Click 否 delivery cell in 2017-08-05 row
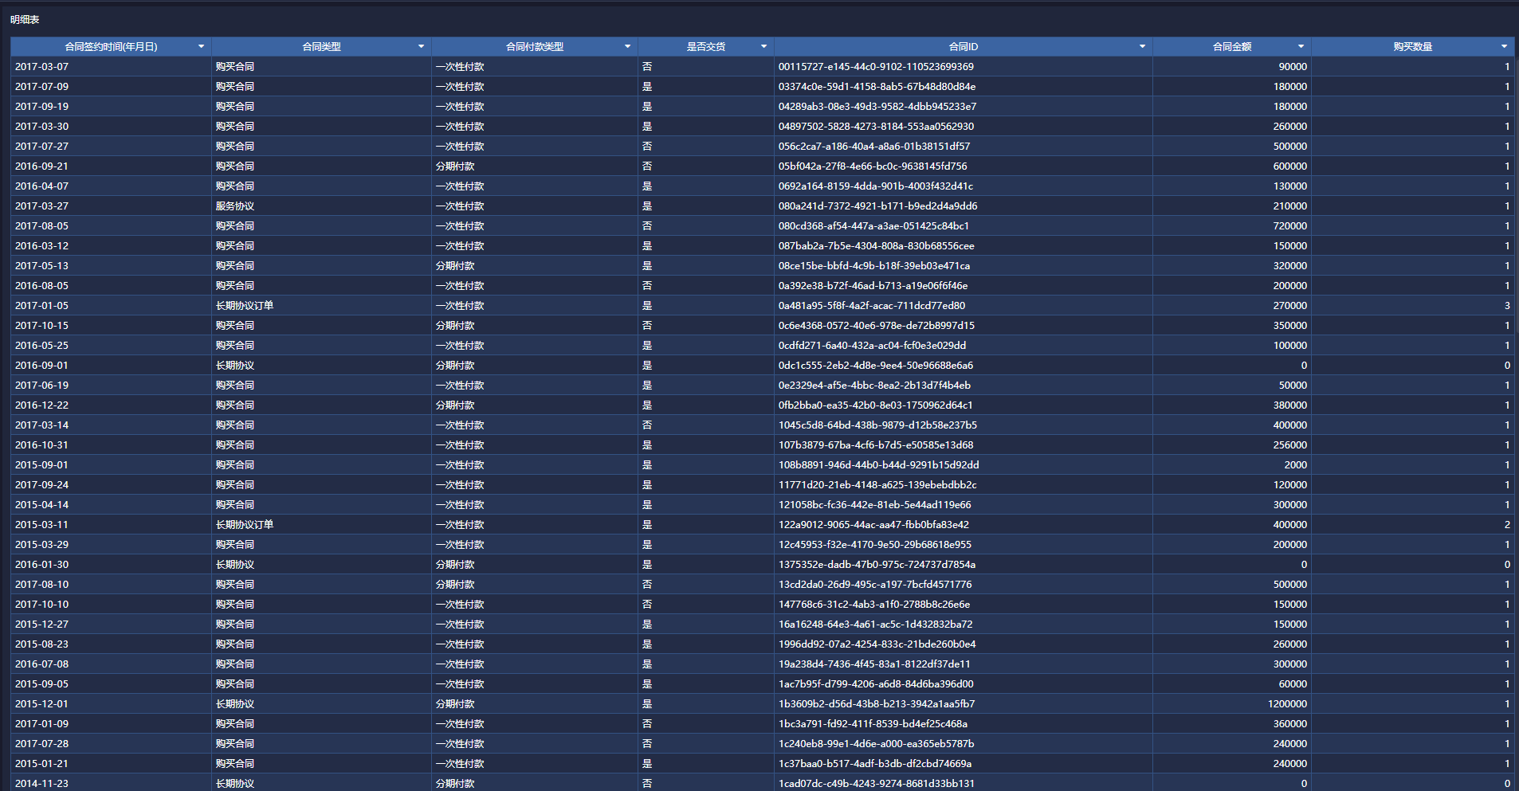 coord(706,226)
